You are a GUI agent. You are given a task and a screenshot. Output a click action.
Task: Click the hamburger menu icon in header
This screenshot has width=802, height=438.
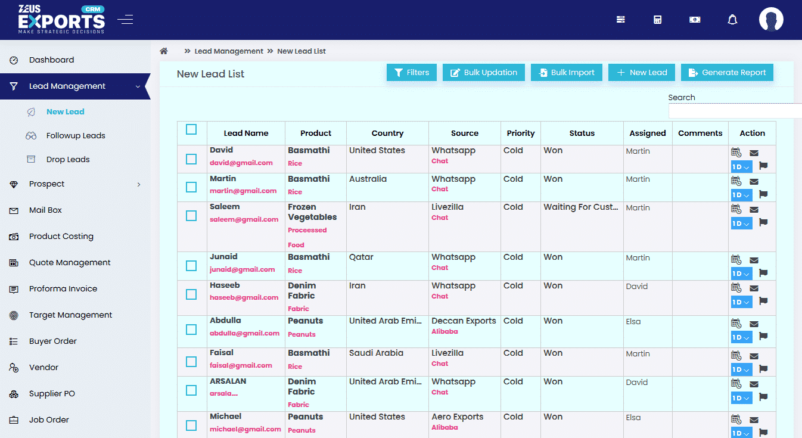pos(125,20)
